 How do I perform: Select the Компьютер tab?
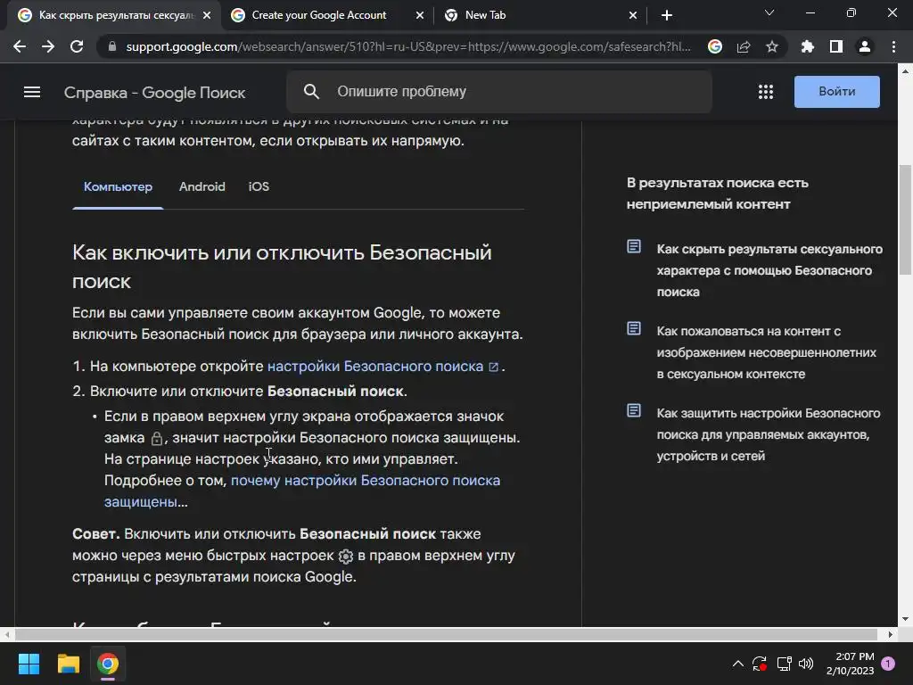tap(119, 187)
